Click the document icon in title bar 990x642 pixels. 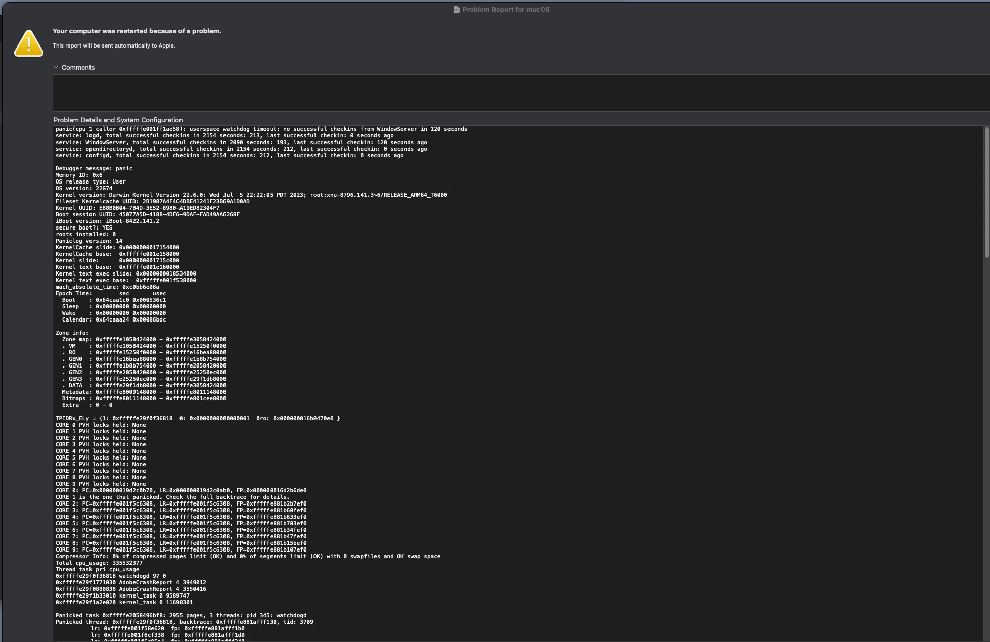tap(456, 9)
